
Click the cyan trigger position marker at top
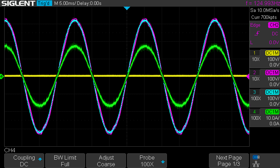[127, 8]
